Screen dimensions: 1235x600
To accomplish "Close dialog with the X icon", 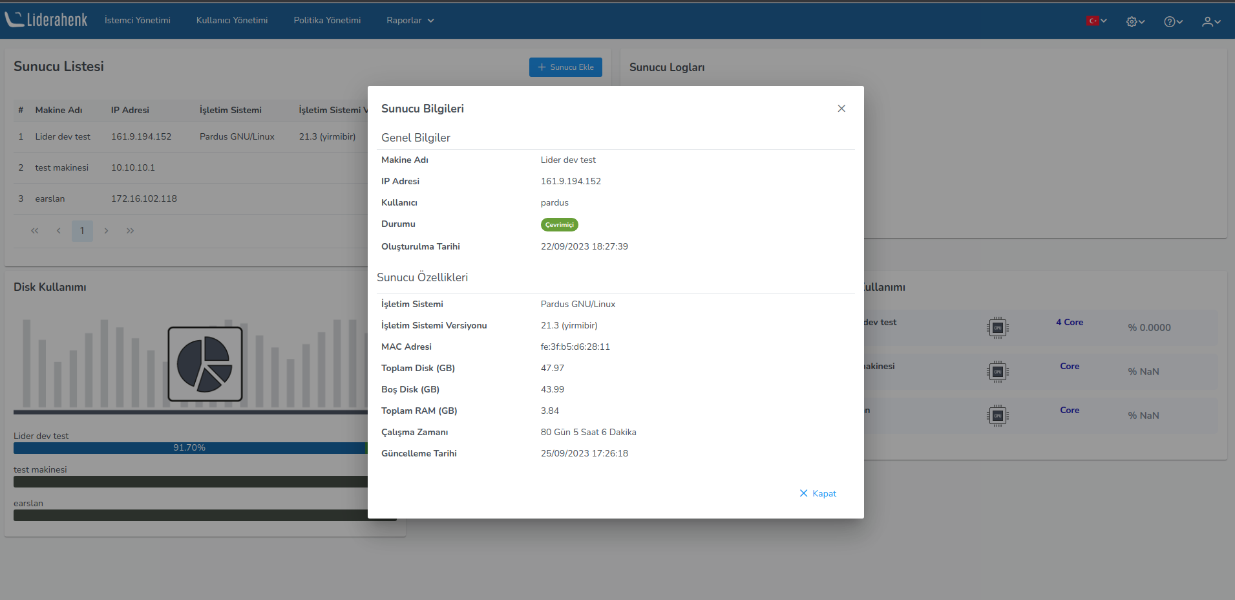I will [841, 109].
